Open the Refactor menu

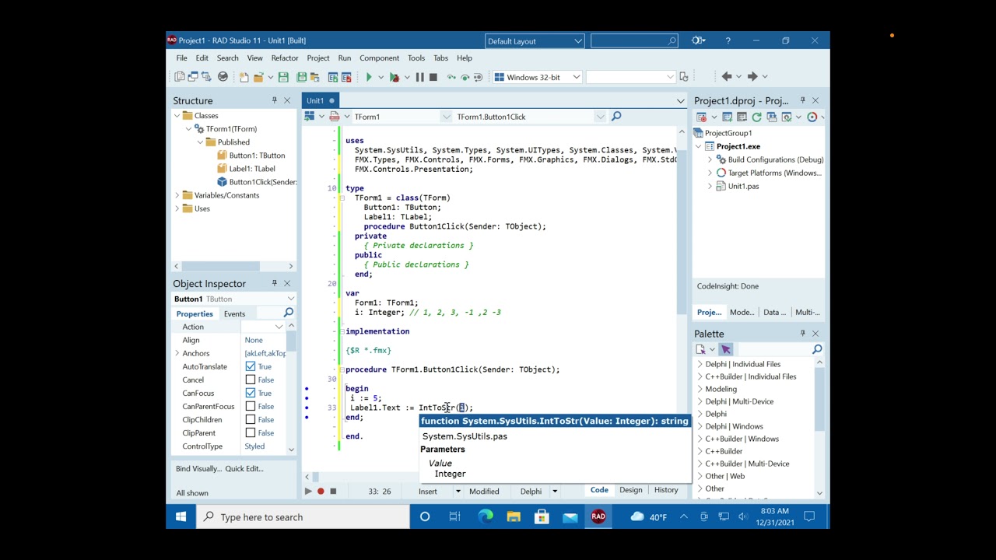285,58
